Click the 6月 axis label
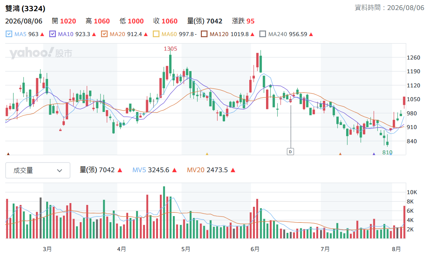The width and height of the screenshot is (427, 257). point(255,249)
